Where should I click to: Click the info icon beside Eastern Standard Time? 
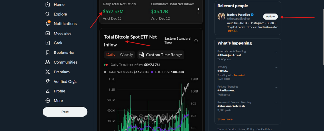pos(196,41)
